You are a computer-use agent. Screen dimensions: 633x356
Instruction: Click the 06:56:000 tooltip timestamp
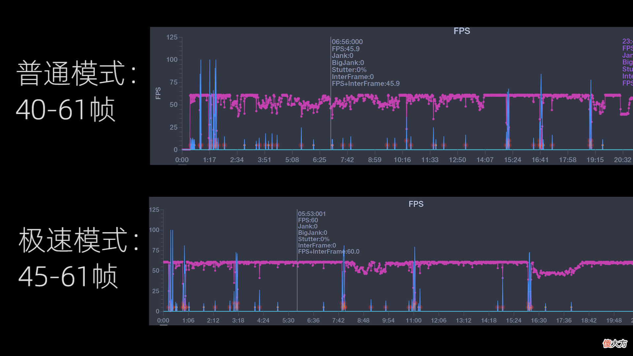point(347,42)
